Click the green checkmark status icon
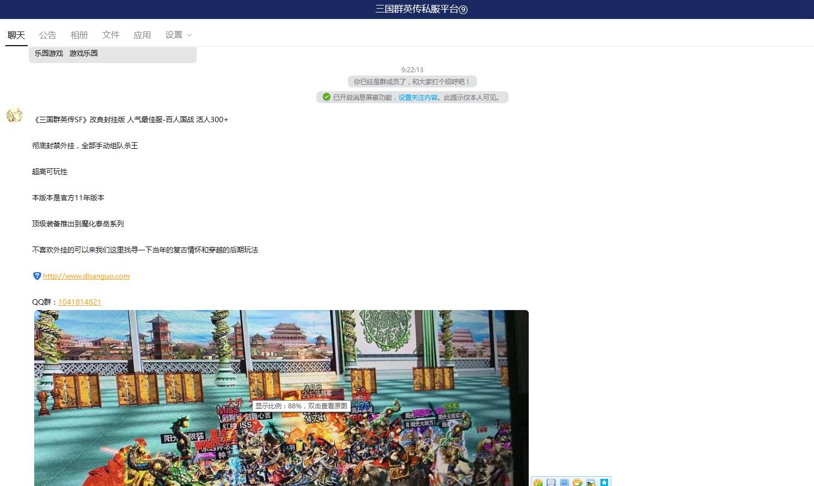The image size is (814, 486). coord(326,97)
